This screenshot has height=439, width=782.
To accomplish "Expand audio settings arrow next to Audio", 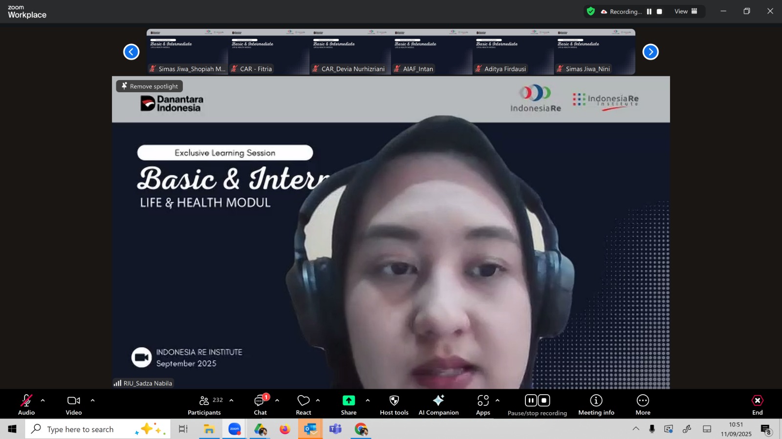I will [x=43, y=400].
